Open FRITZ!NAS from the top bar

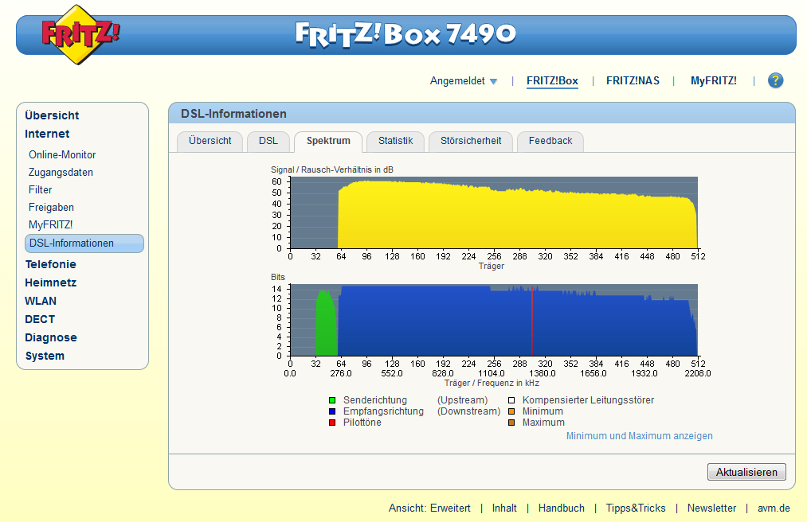click(x=633, y=80)
